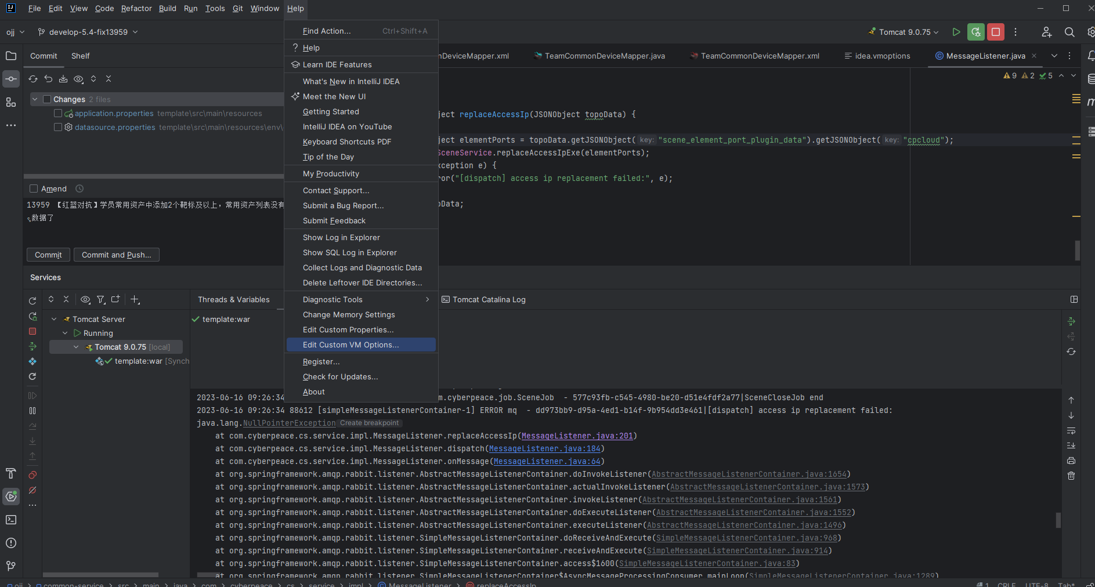Click the Add Service plus icon
Screen dimensions: 1095x587
[135, 299]
